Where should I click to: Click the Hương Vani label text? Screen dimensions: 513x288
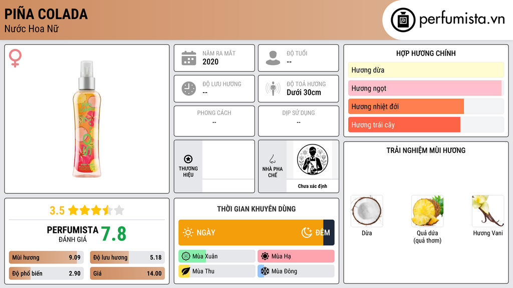[488, 233]
